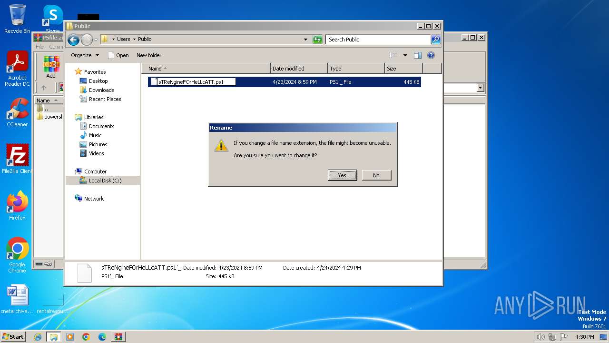Open the File menu in WinRAR
The height and width of the screenshot is (343, 609).
pyautogui.click(x=39, y=47)
